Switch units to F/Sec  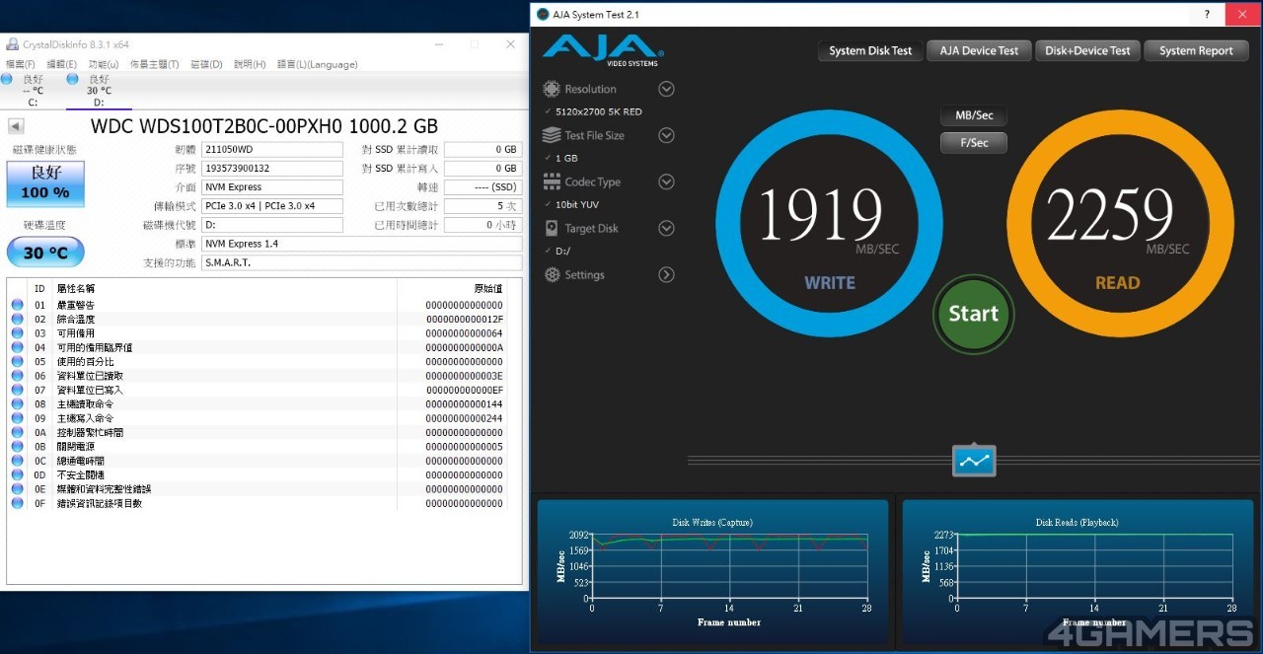pyautogui.click(x=974, y=142)
